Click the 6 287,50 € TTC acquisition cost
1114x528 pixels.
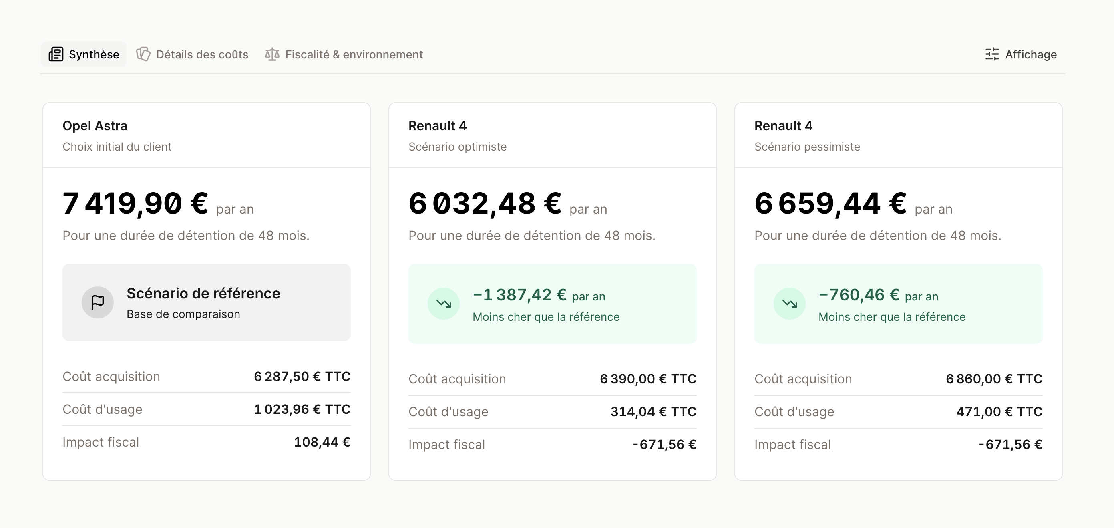(302, 377)
